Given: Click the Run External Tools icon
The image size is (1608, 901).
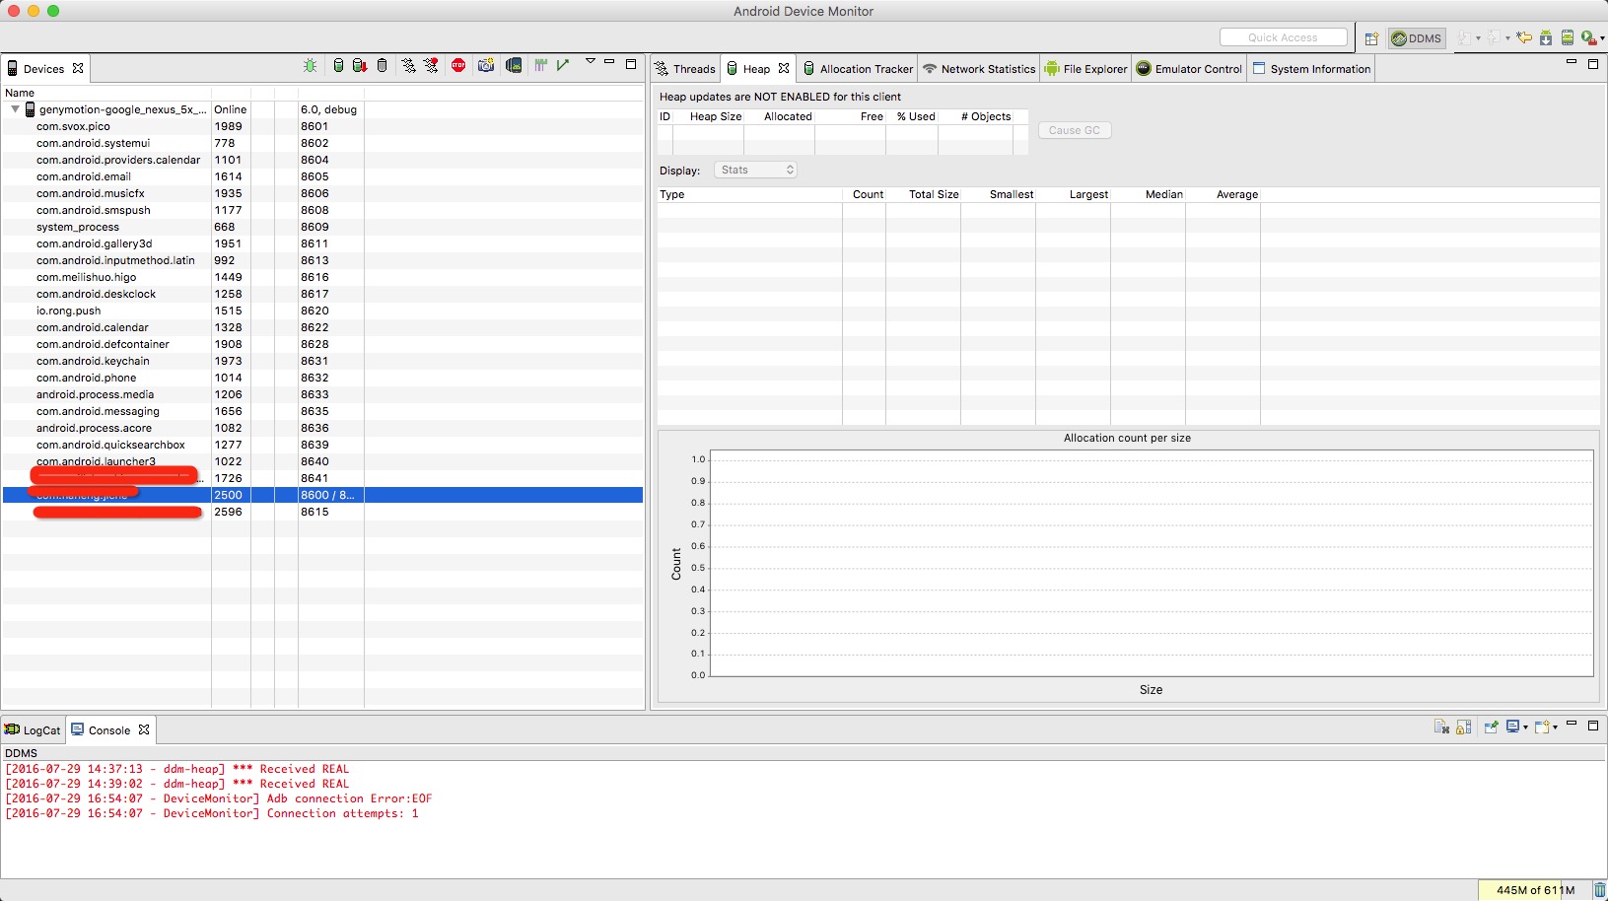Looking at the screenshot, I should (x=1588, y=37).
